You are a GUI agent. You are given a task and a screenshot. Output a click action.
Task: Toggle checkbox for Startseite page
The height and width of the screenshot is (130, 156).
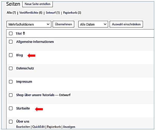[x=11, y=108]
